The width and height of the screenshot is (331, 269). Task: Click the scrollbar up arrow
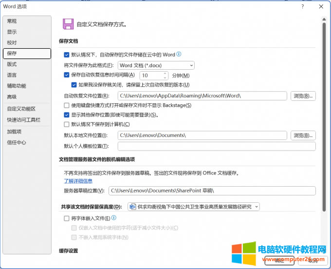[x=324, y=19]
